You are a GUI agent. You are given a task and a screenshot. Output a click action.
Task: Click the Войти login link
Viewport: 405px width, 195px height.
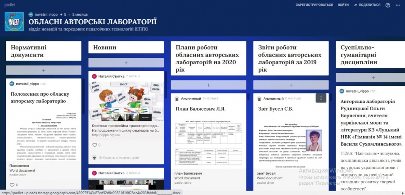click(x=343, y=4)
